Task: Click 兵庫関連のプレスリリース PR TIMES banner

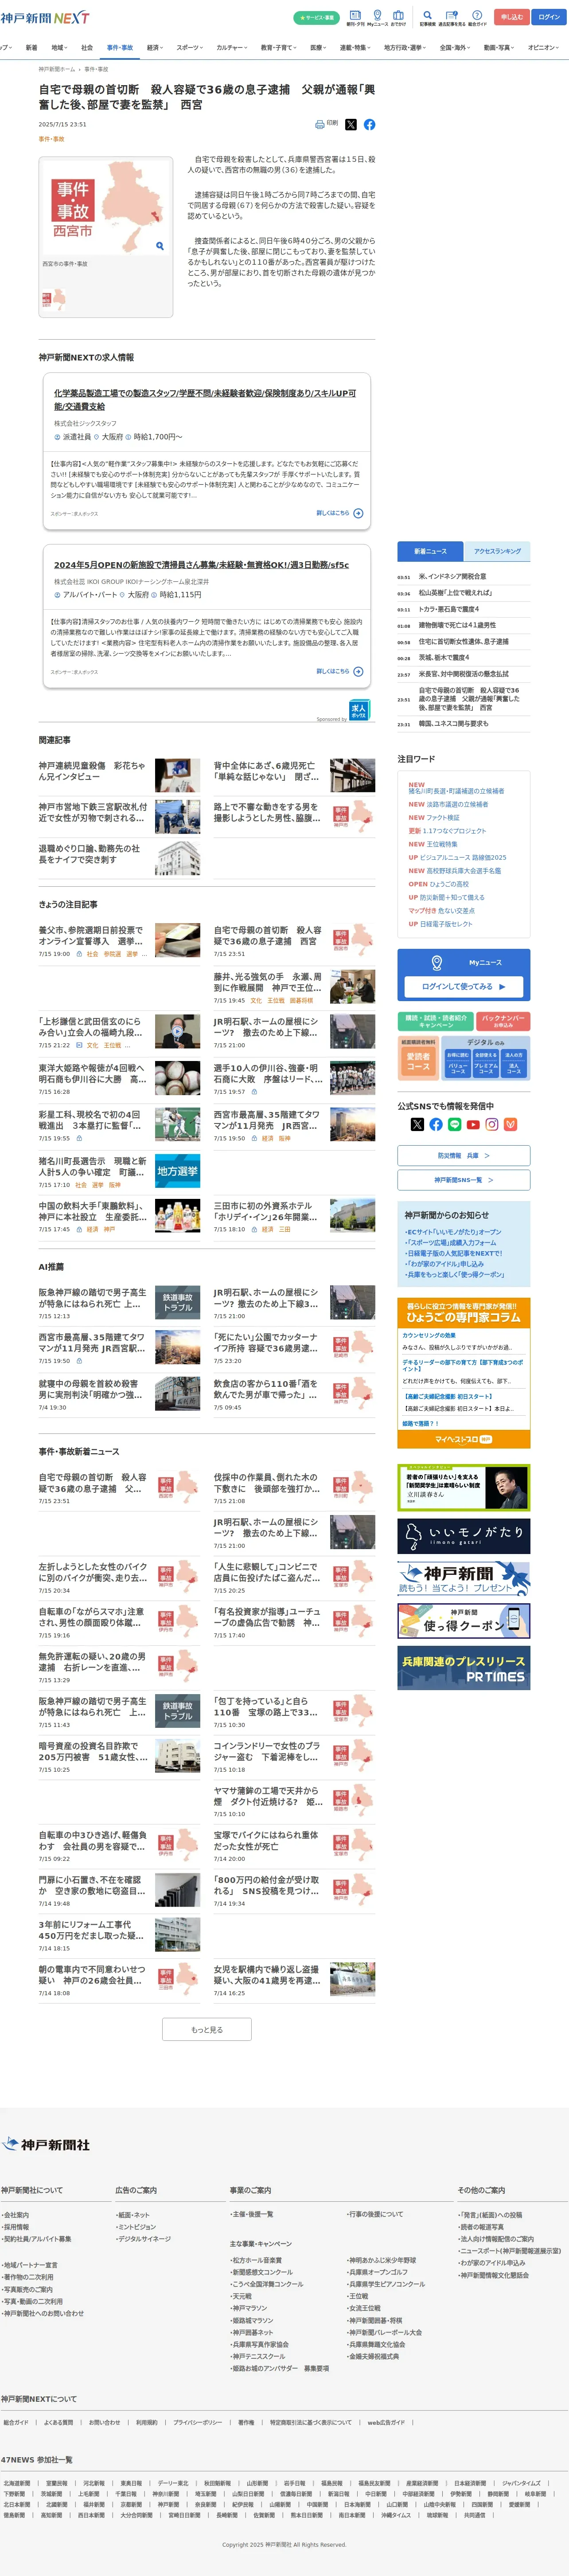Action: tap(464, 1668)
